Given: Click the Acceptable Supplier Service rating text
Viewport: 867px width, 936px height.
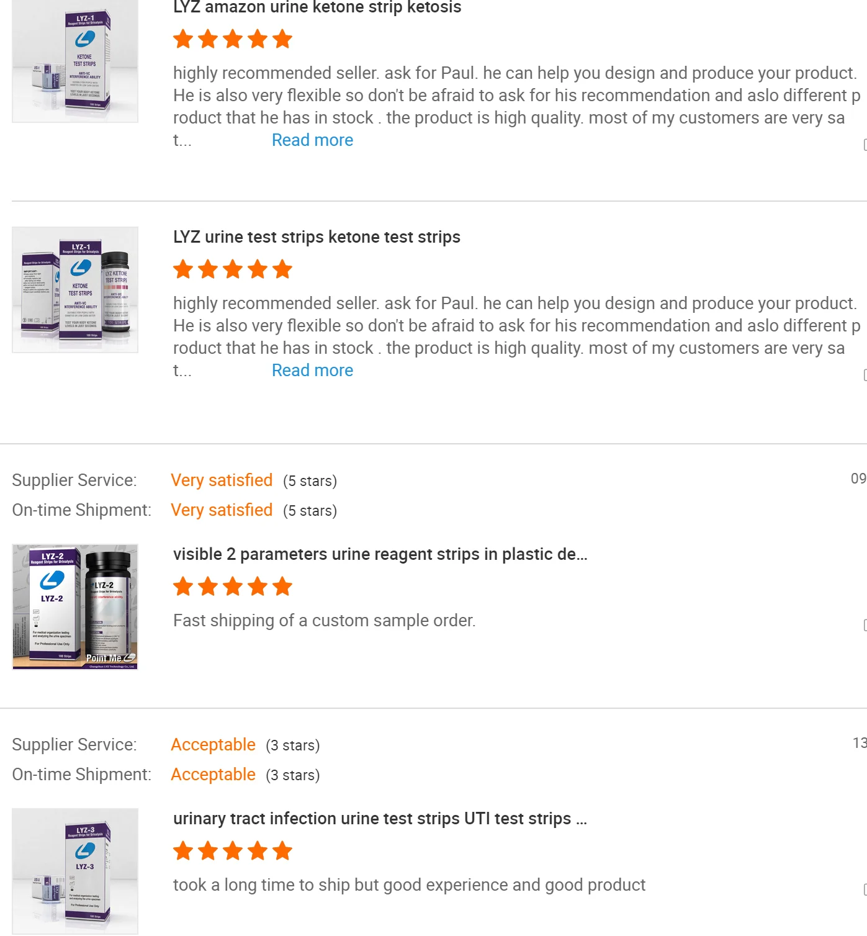Looking at the screenshot, I should click(213, 744).
